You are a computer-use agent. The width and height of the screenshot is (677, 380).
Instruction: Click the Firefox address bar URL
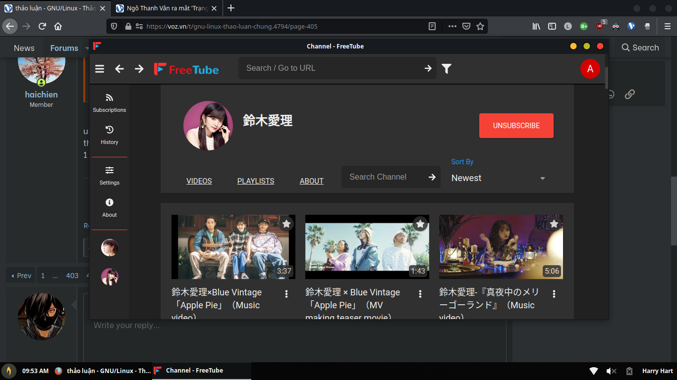tap(232, 26)
